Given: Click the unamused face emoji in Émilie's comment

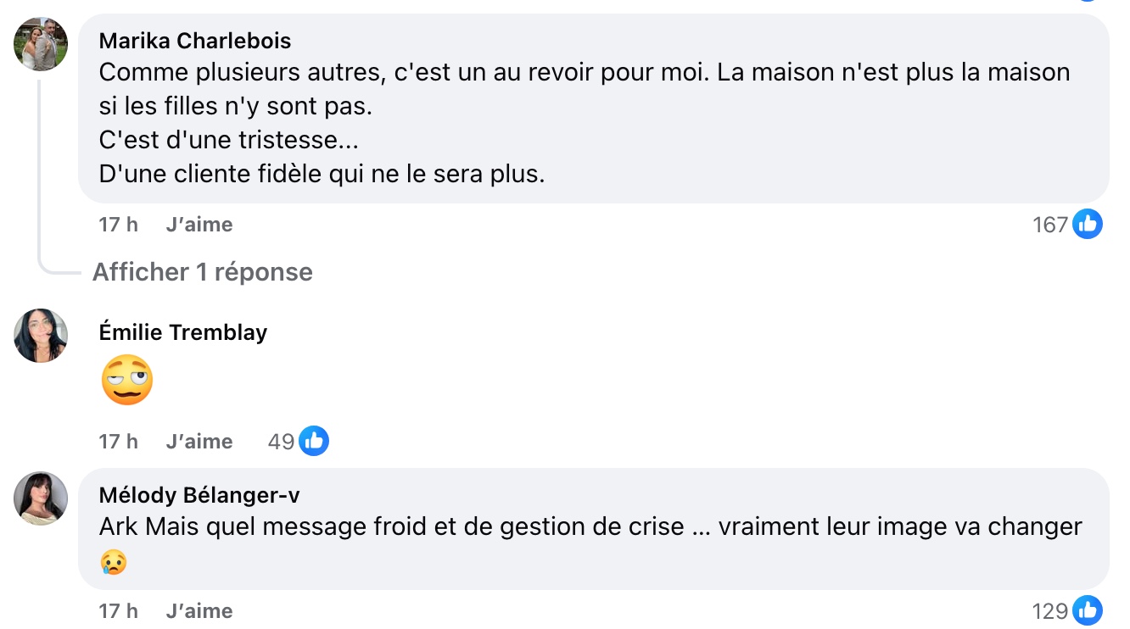Looking at the screenshot, I should [x=127, y=380].
